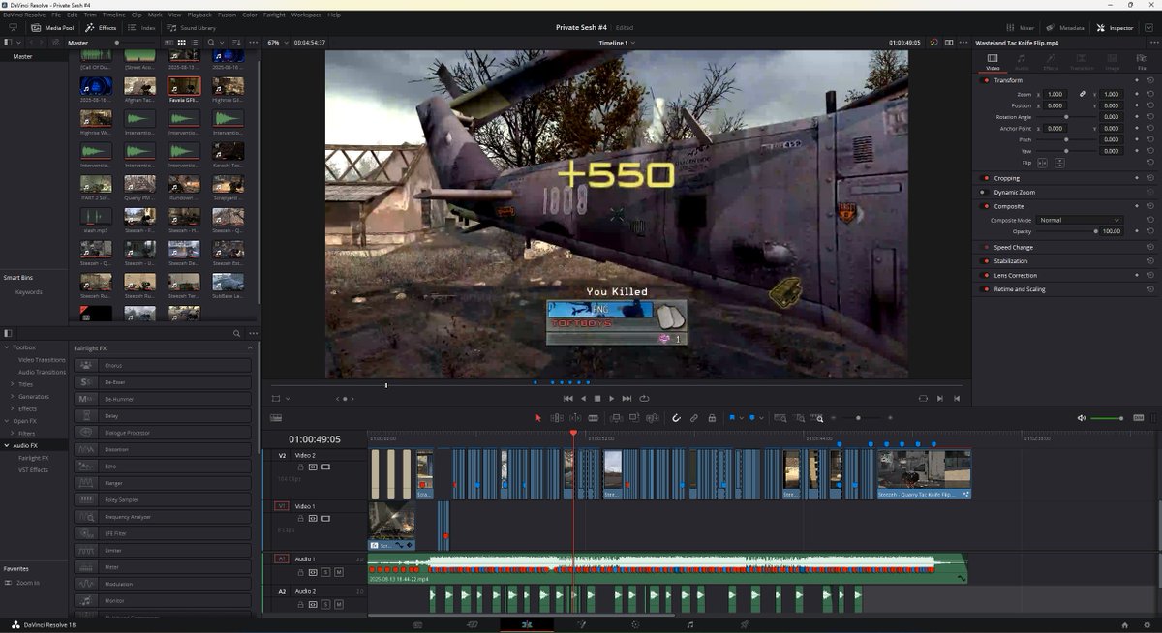The width and height of the screenshot is (1162, 633).
Task: Add a blue flag to clip
Action: point(732,418)
